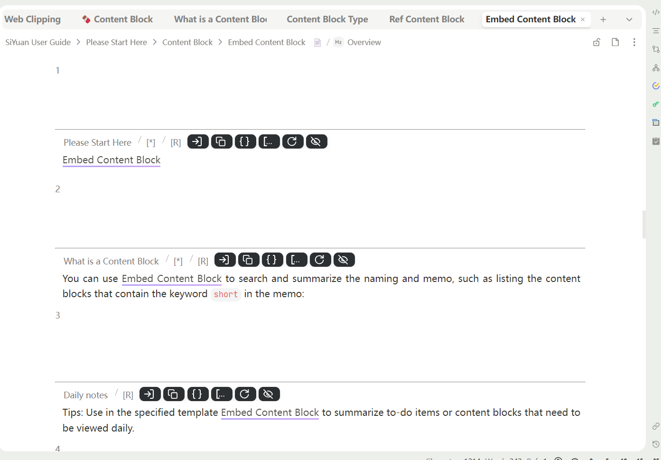Open the graph view icon in right sidebar
The width and height of the screenshot is (661, 460).
pyautogui.click(x=656, y=68)
